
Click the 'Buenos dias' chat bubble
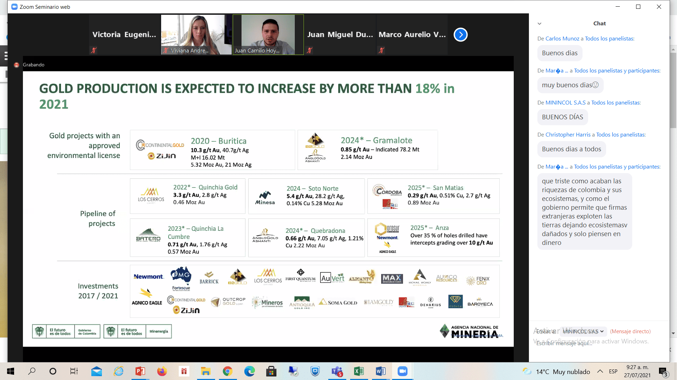[x=560, y=53]
